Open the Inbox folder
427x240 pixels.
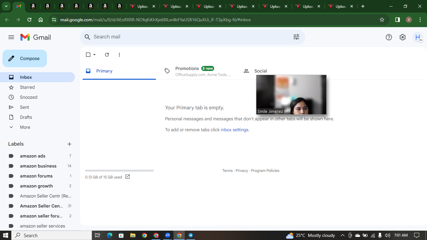tap(38, 77)
